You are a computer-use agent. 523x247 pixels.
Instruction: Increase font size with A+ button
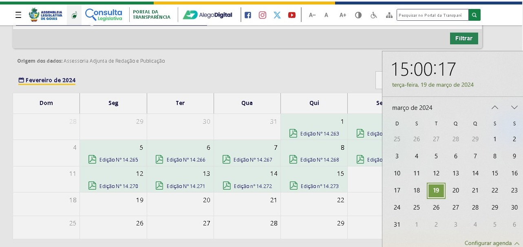pos(343,15)
